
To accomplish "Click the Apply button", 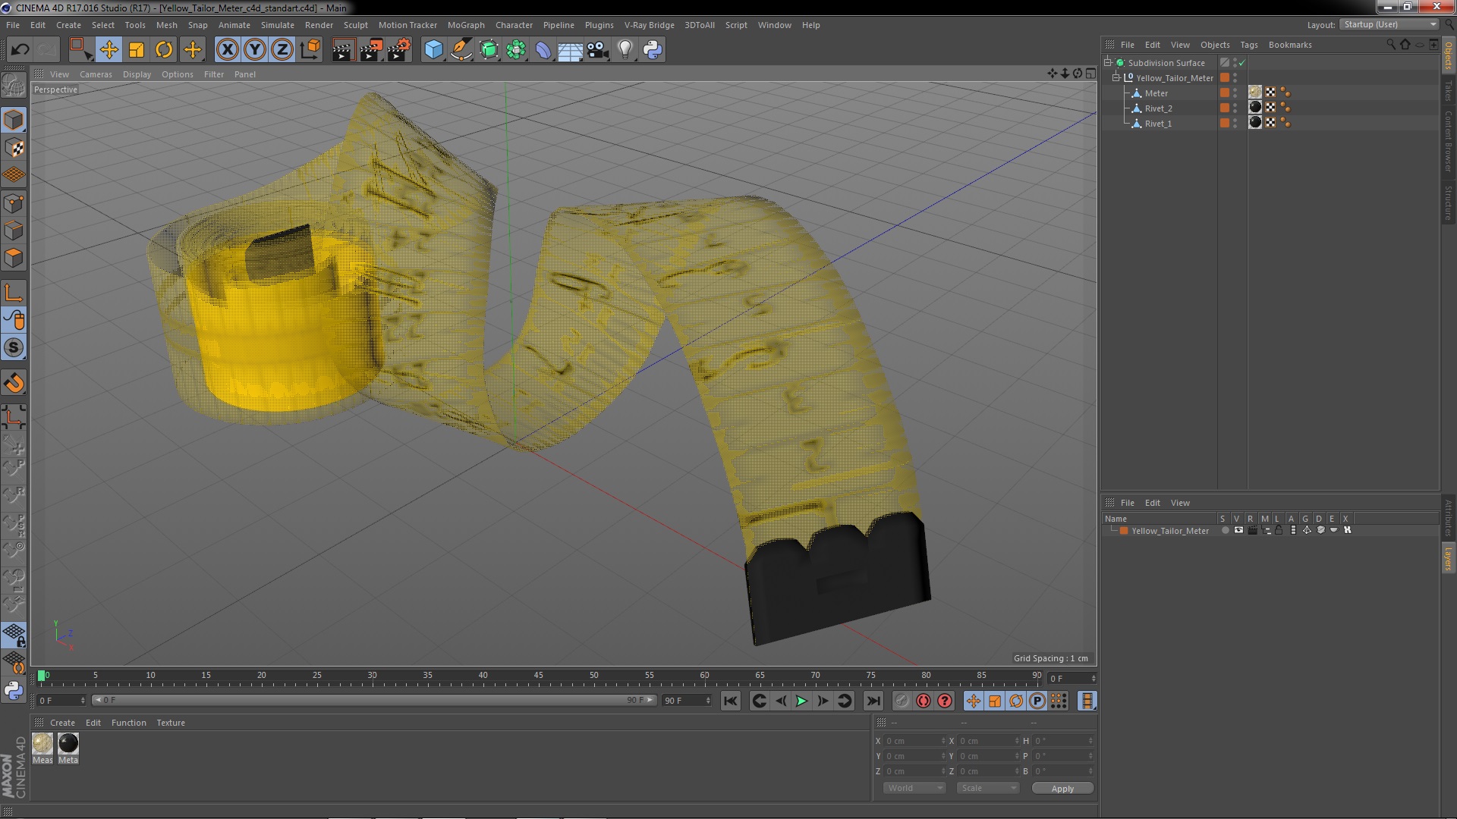I will click(x=1062, y=789).
